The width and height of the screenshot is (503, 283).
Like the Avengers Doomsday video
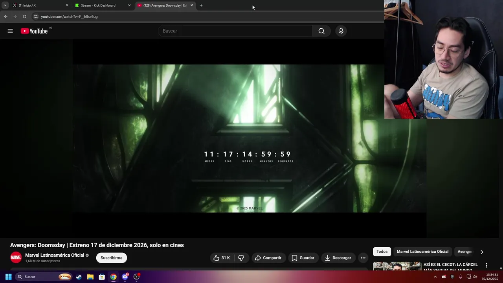click(222, 258)
